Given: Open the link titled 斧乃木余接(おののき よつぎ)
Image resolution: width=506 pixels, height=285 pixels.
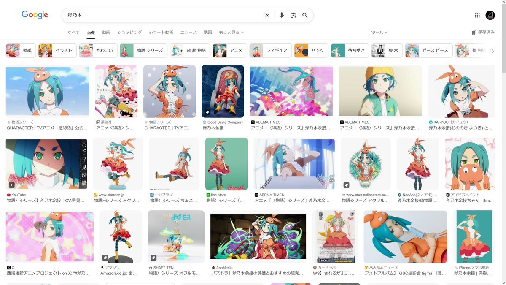Looking at the screenshot, I should point(460,128).
